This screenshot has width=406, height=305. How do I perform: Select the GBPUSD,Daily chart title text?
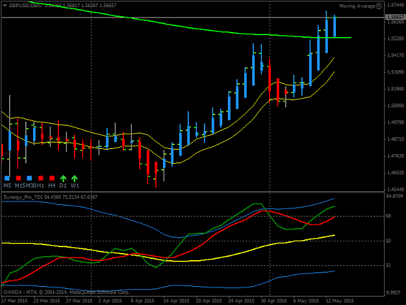pyautogui.click(x=25, y=5)
